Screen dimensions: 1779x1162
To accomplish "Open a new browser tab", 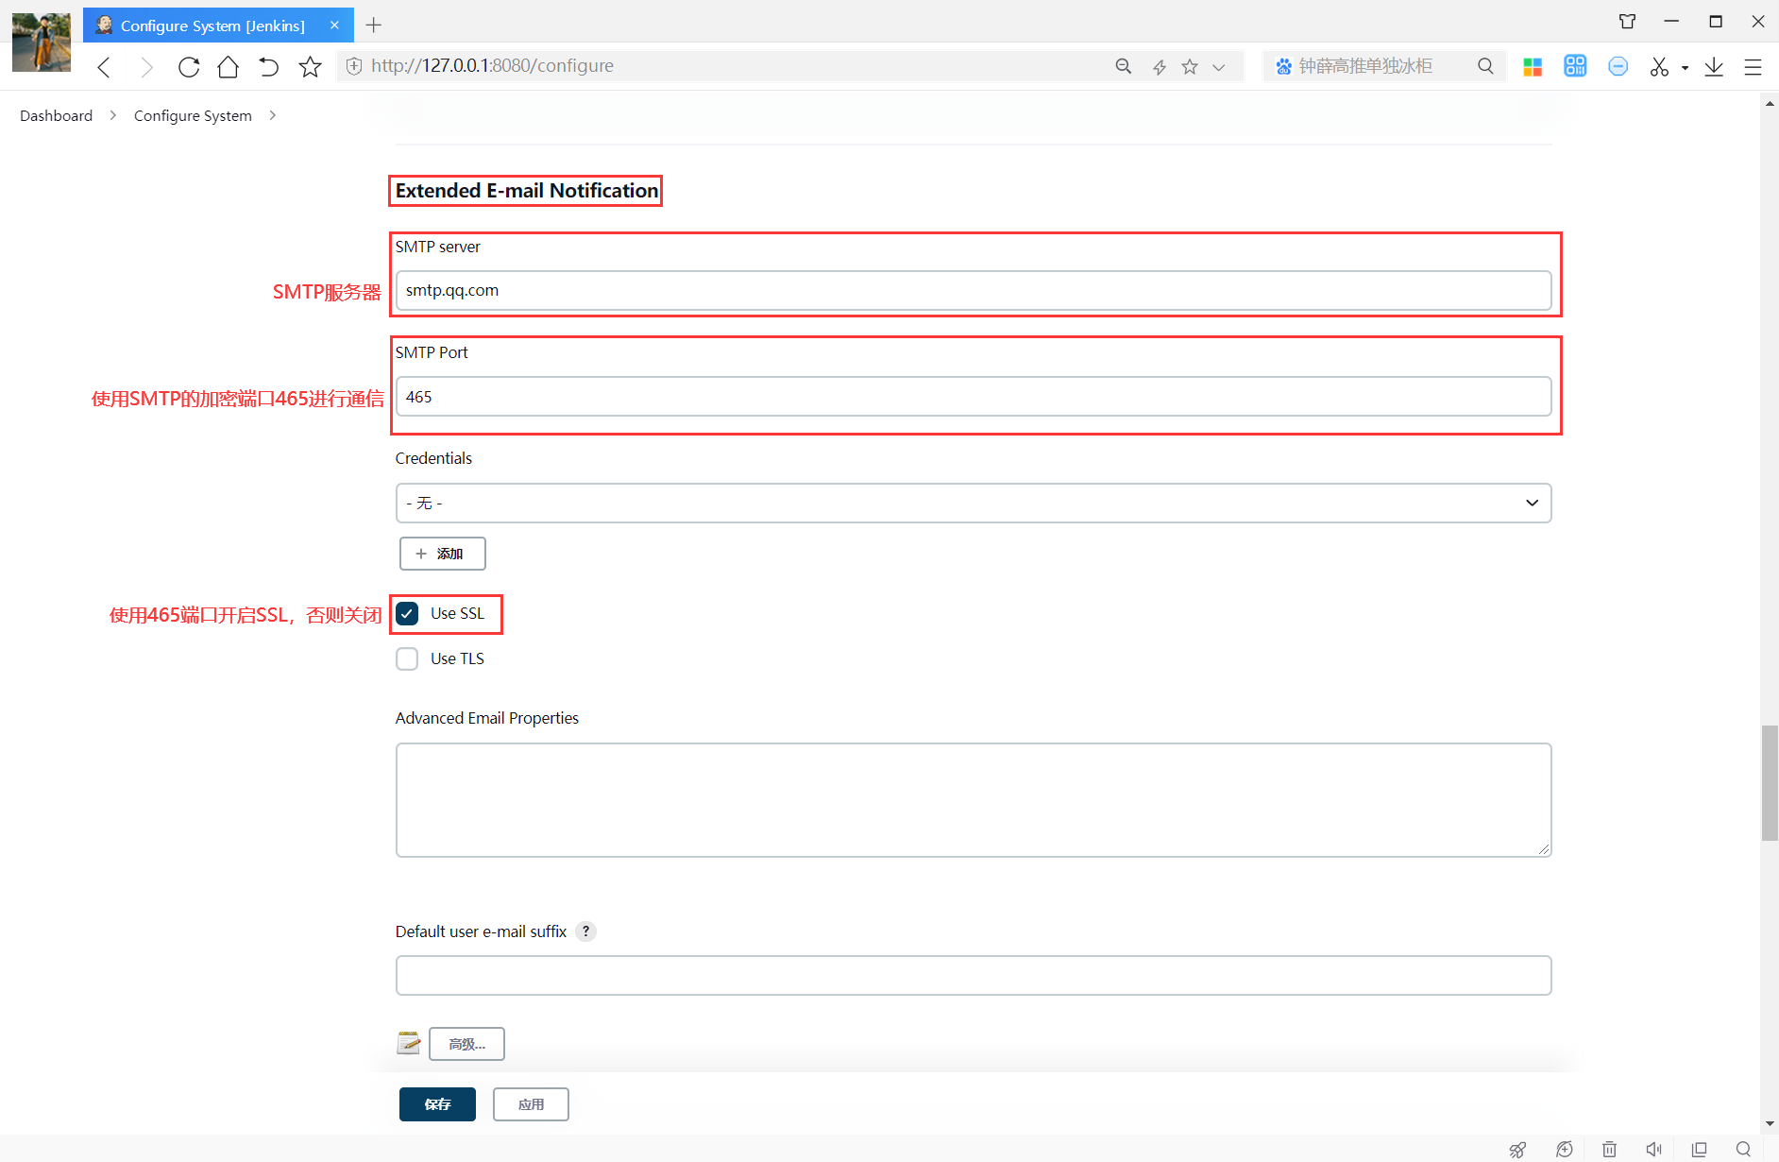I will coord(374,26).
